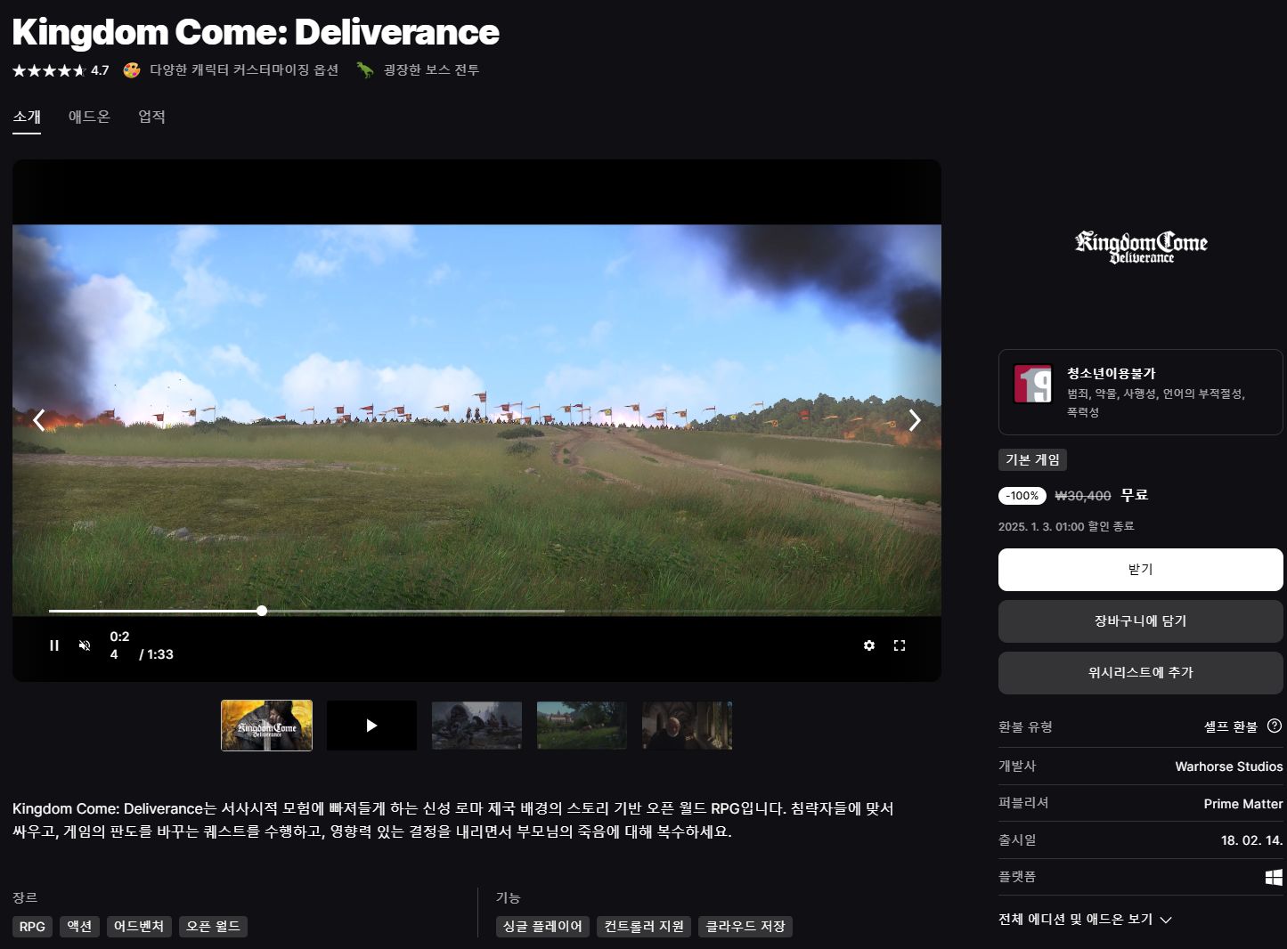Click the 무료 price label
1287x949 pixels.
1135,495
